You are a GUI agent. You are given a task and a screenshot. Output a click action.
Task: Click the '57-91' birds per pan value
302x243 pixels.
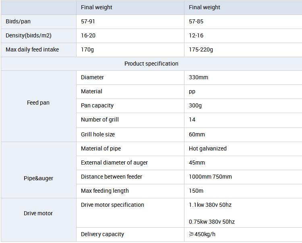(x=88, y=21)
